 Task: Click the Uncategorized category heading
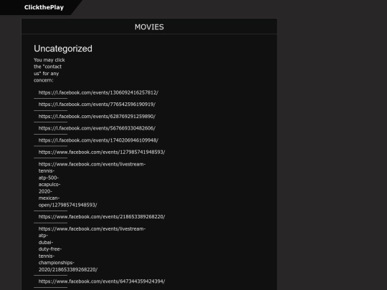(x=63, y=49)
